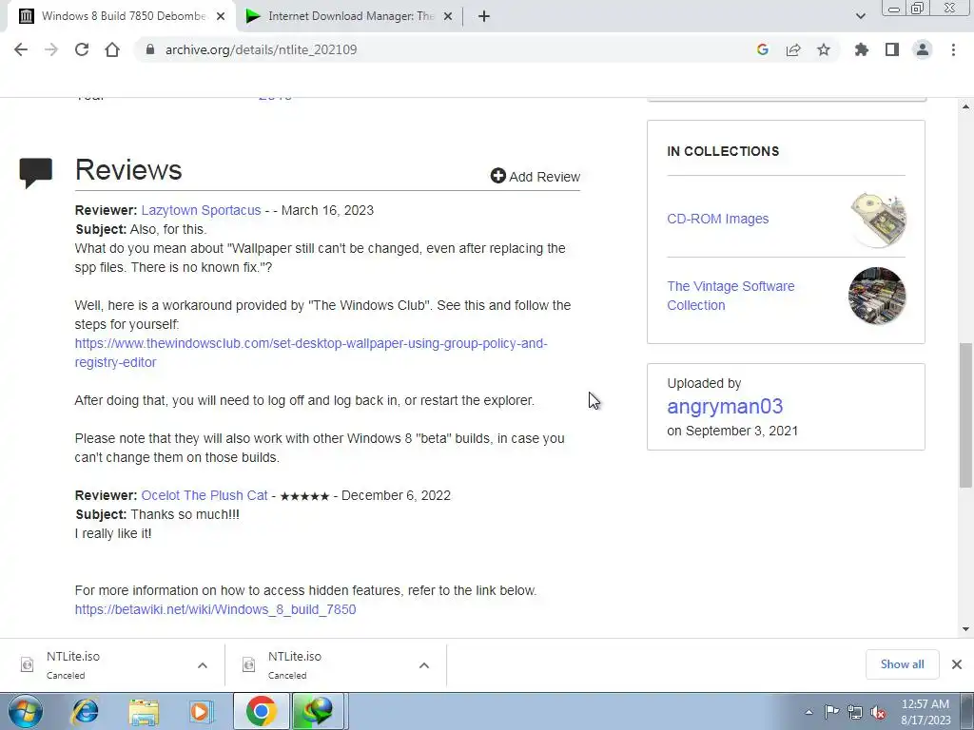Go back to the previous page
This screenshot has width=974, height=730.
click(21, 49)
